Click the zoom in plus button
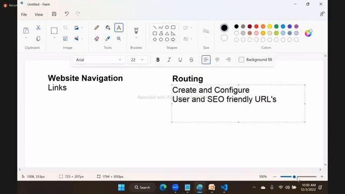This screenshot has width=345, height=194. (322, 176)
